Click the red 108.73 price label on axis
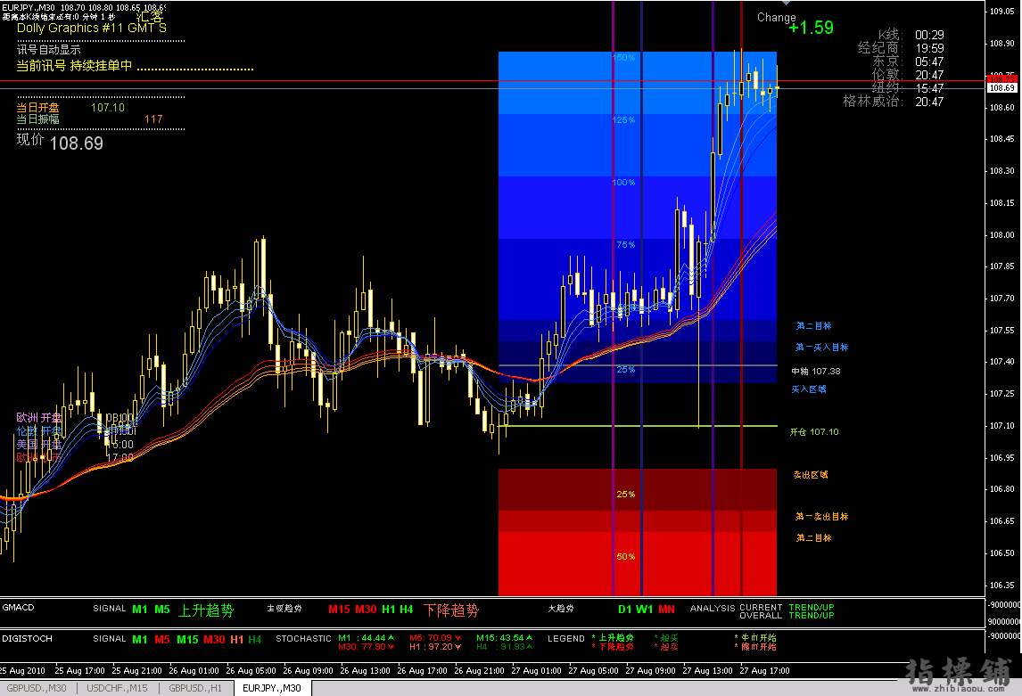 click(x=1002, y=78)
